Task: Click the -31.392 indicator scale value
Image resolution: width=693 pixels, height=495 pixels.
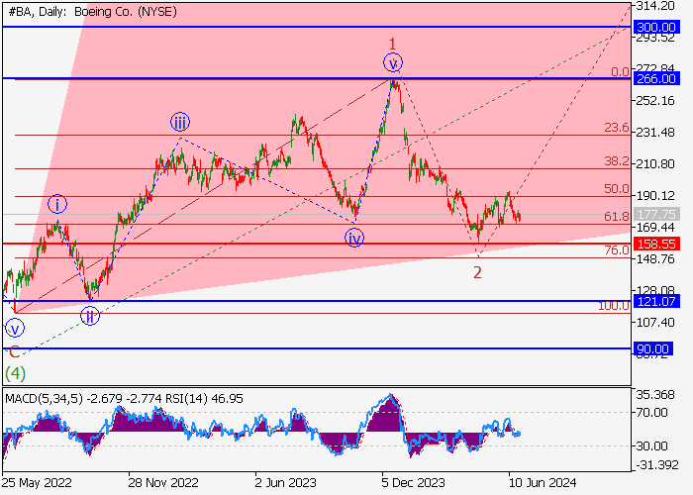Action: point(656,464)
